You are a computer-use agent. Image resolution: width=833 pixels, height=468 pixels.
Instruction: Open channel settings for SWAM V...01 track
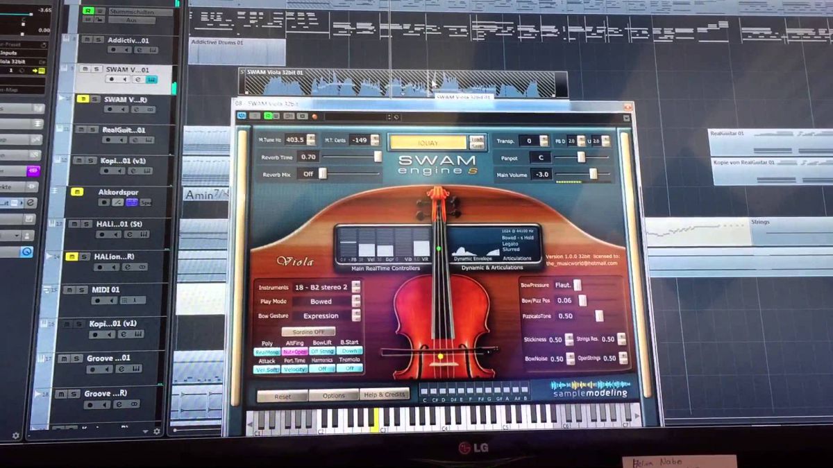pos(138,80)
